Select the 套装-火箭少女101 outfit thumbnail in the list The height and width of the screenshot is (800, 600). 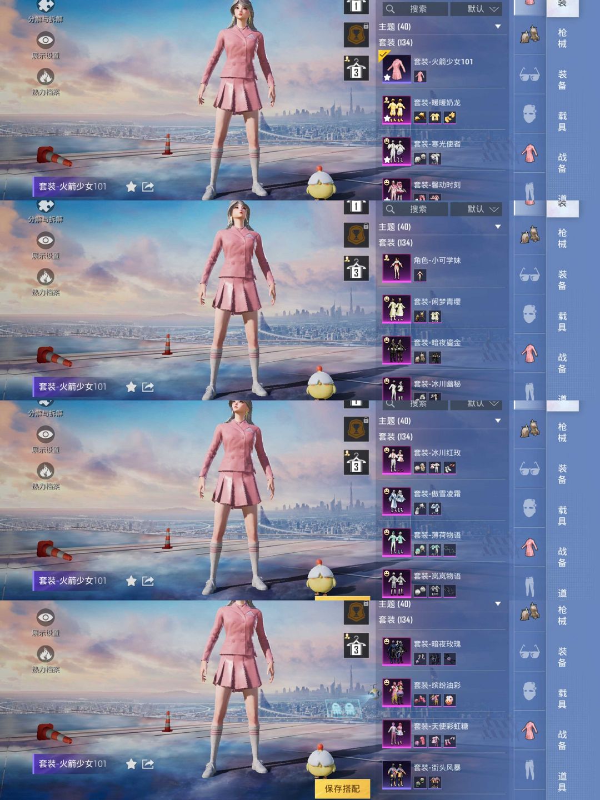click(x=396, y=68)
